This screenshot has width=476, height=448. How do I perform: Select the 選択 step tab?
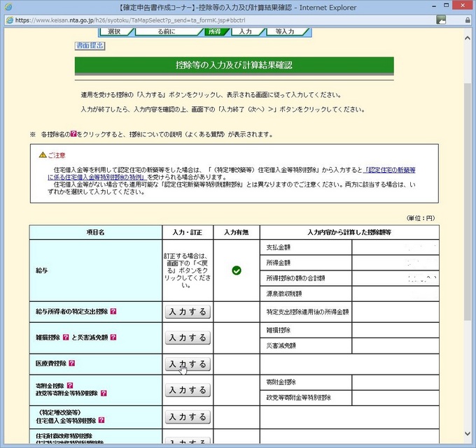[x=115, y=31]
